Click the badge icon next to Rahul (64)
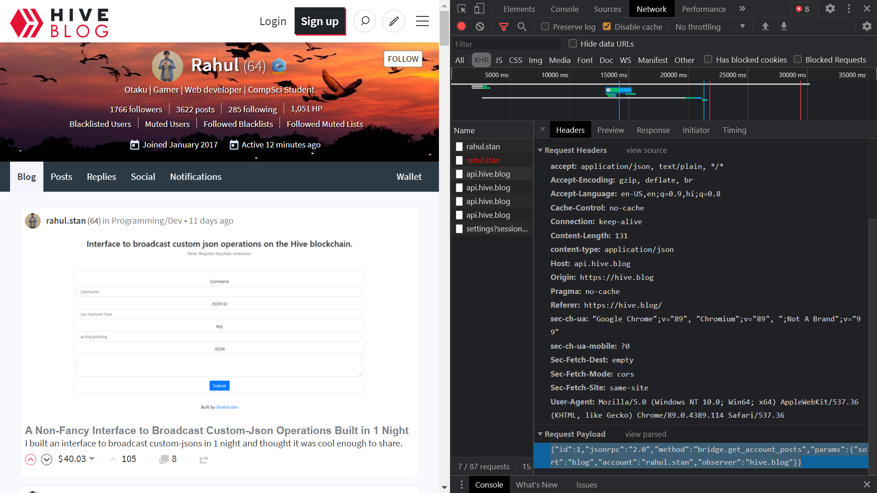Viewport: 877px width, 493px height. tap(279, 66)
